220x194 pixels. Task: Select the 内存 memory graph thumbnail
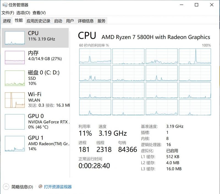tap(15, 57)
